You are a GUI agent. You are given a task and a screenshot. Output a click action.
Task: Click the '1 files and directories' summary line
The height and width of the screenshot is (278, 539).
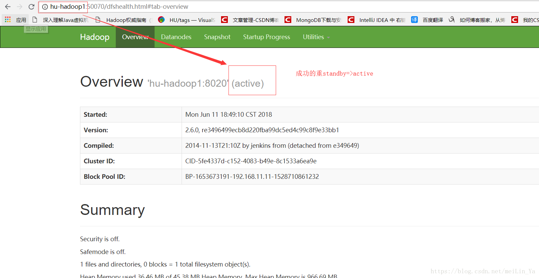tap(165, 264)
